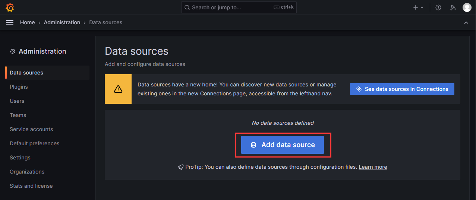Click the Data sources page heading
This screenshot has width=476, height=200.
pos(136,51)
